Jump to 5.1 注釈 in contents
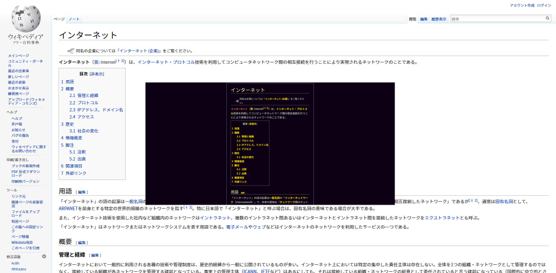 point(77,152)
